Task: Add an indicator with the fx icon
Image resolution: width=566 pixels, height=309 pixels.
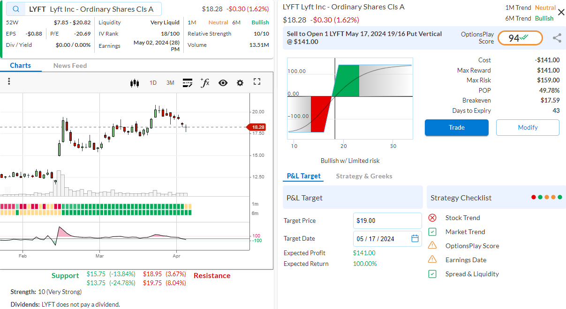Action: pos(205,83)
